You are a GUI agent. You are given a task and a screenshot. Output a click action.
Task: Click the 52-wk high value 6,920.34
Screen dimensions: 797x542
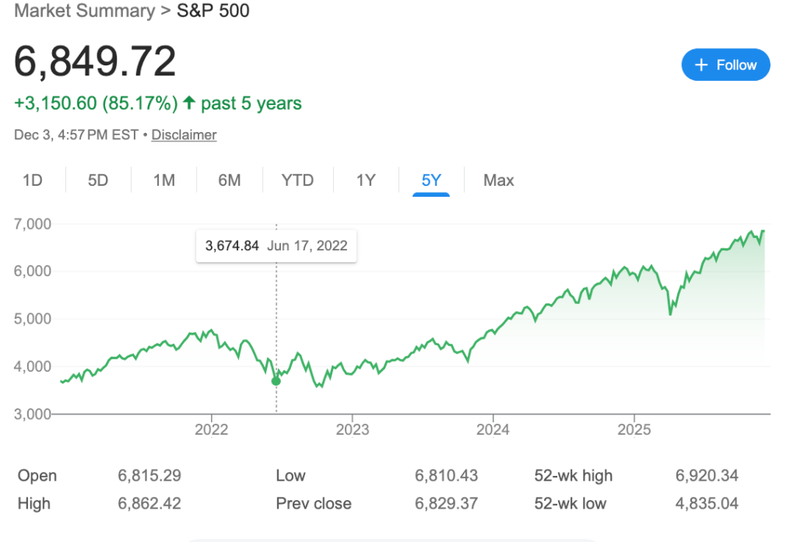(x=707, y=475)
